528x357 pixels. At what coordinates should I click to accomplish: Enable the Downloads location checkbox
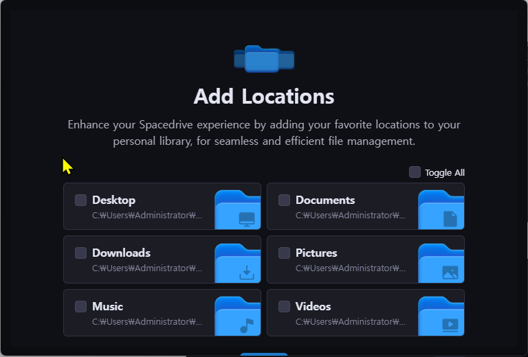tap(81, 253)
